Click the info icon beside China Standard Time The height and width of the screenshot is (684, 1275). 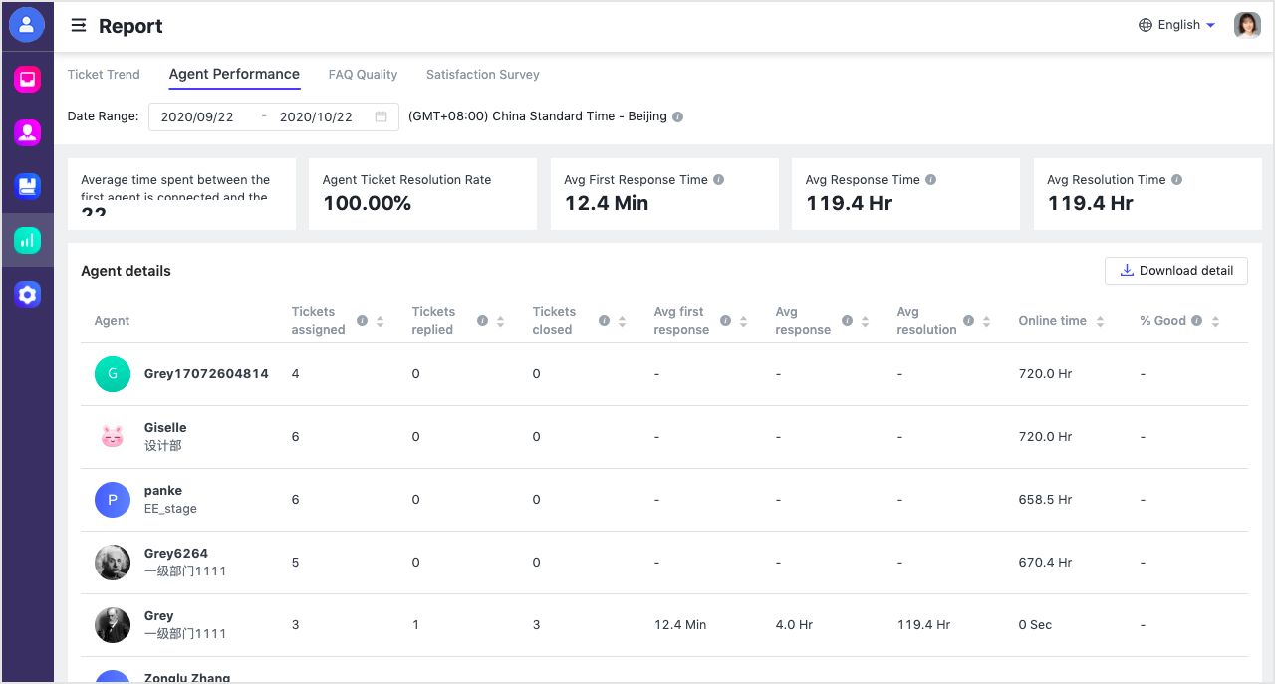677,116
